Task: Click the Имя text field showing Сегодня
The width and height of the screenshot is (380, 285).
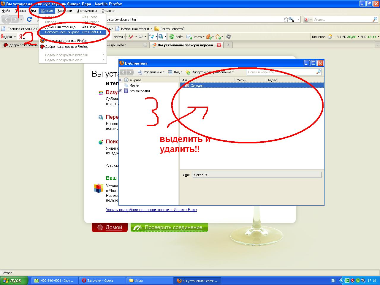Action: click(257, 175)
